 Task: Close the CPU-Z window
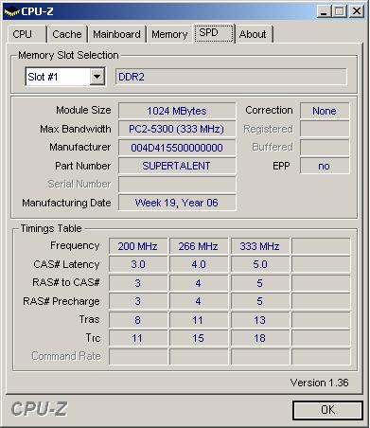[x=357, y=11]
